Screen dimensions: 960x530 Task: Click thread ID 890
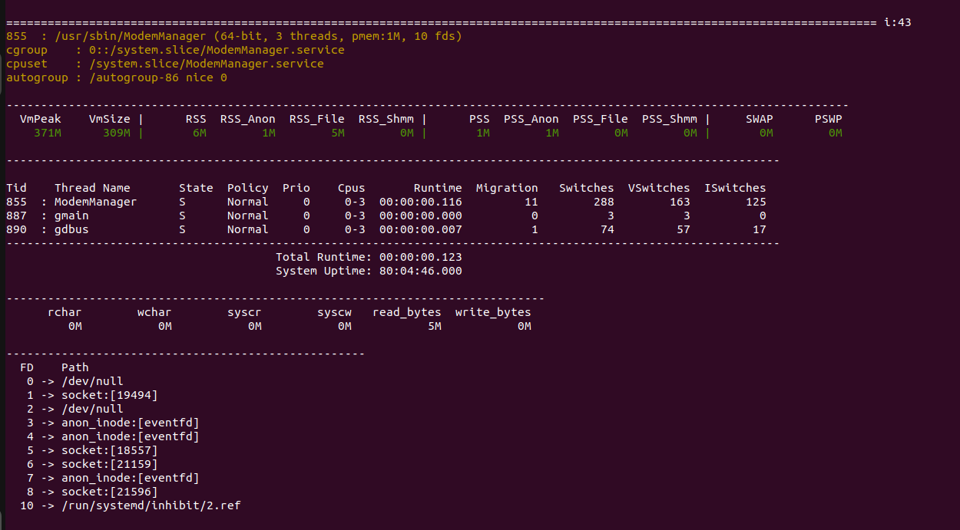point(16,229)
